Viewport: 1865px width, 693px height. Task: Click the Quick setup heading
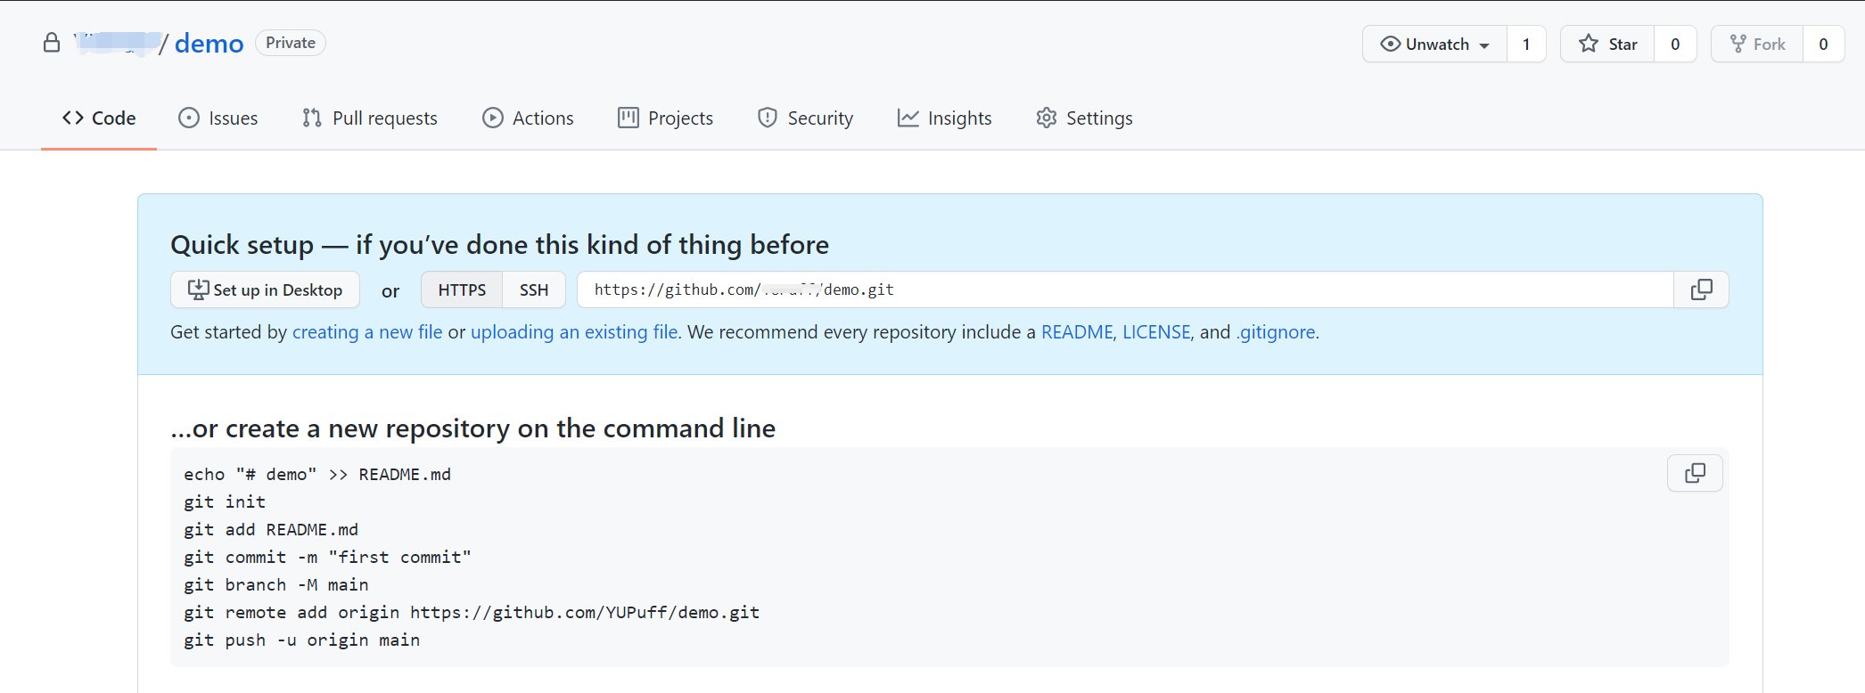tap(499, 244)
